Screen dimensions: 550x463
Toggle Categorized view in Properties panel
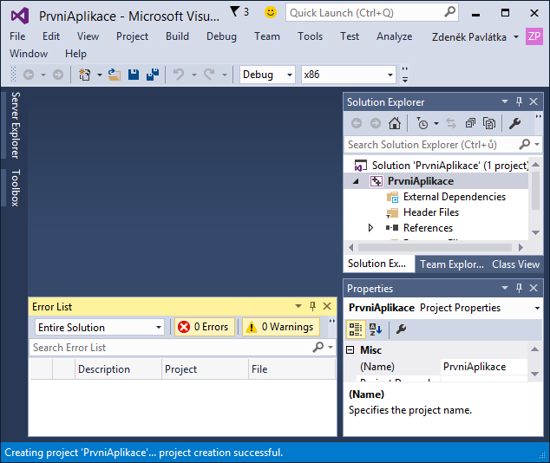pyautogui.click(x=356, y=329)
